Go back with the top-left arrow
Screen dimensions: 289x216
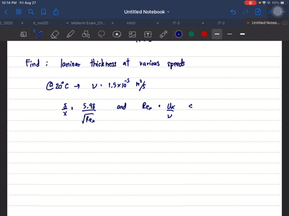click(6, 12)
